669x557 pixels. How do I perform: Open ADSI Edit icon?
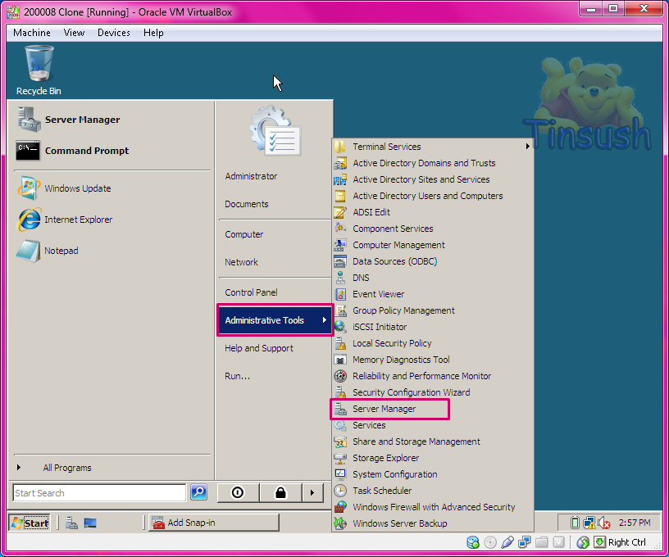tap(340, 212)
